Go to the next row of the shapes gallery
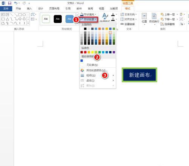 [28, 19]
